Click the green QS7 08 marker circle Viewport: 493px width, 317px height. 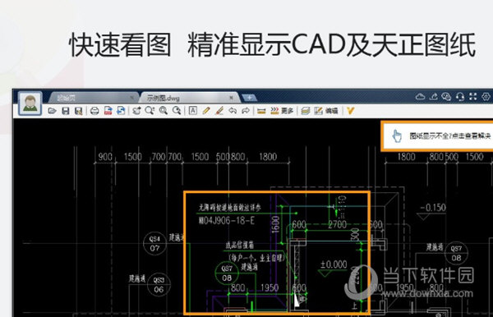point(227,273)
